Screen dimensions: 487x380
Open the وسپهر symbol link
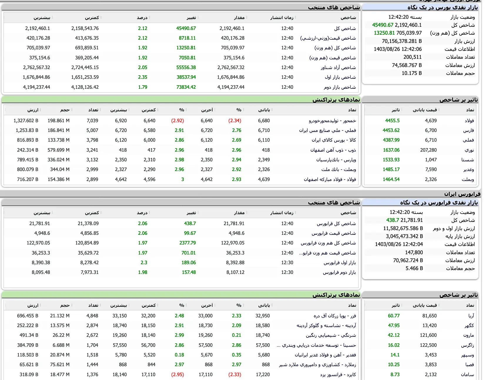pyautogui.click(x=468, y=355)
